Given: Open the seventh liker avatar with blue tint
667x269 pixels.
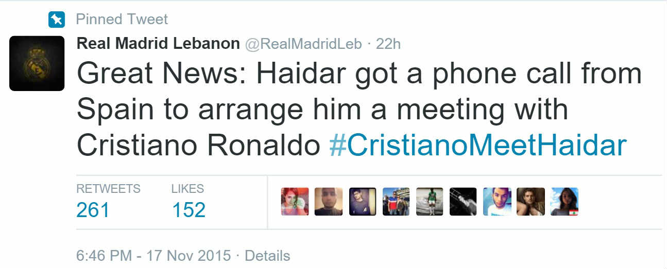Looking at the screenshot, I should pyautogui.click(x=497, y=202).
